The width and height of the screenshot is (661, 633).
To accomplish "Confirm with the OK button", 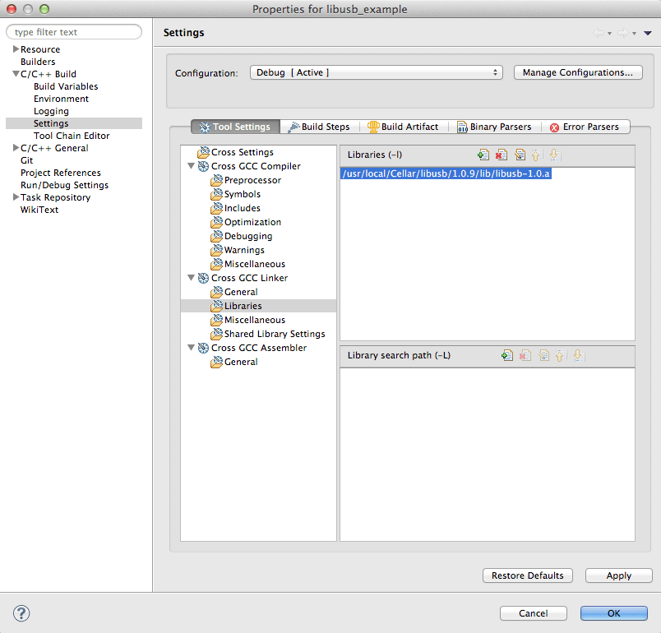I will pos(614,613).
